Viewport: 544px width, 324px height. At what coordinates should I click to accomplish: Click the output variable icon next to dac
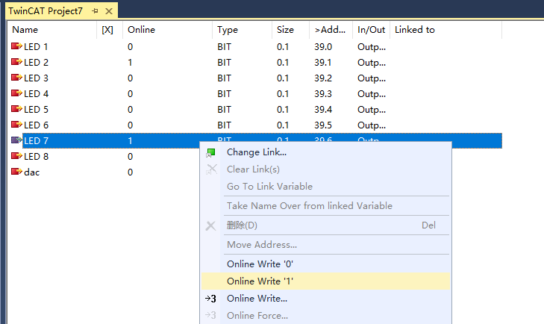pyautogui.click(x=16, y=172)
